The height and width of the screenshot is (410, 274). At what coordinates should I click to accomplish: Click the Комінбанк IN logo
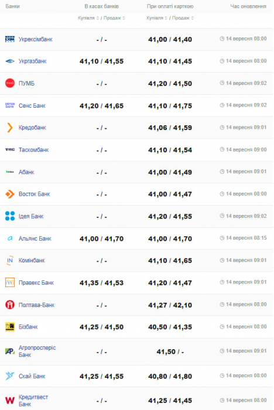(10, 261)
